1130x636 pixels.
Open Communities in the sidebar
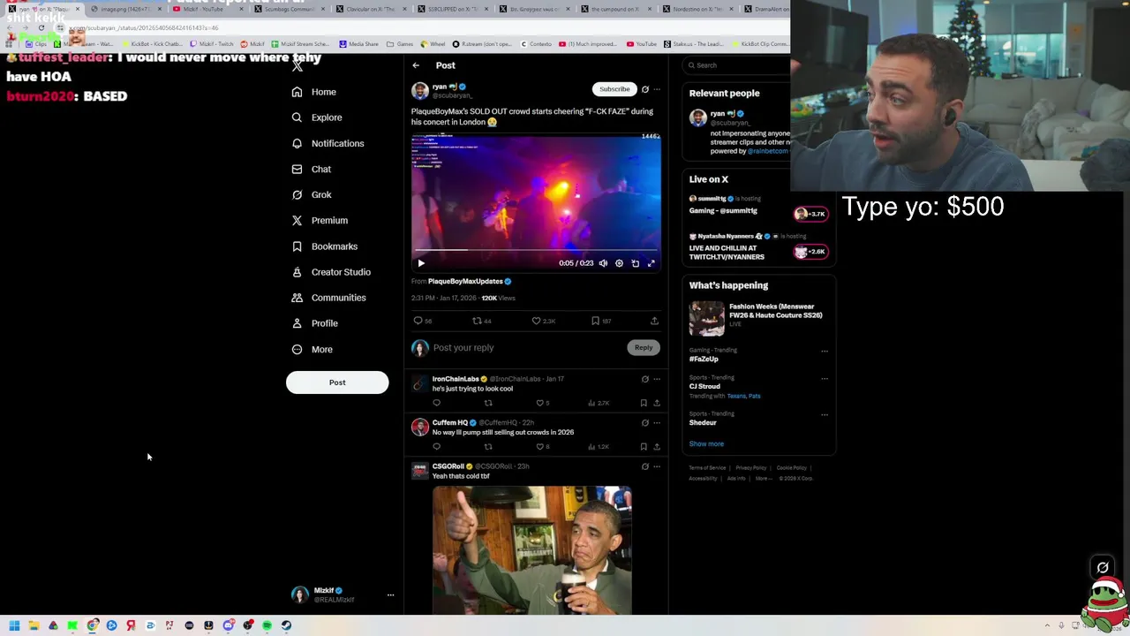[328, 298]
